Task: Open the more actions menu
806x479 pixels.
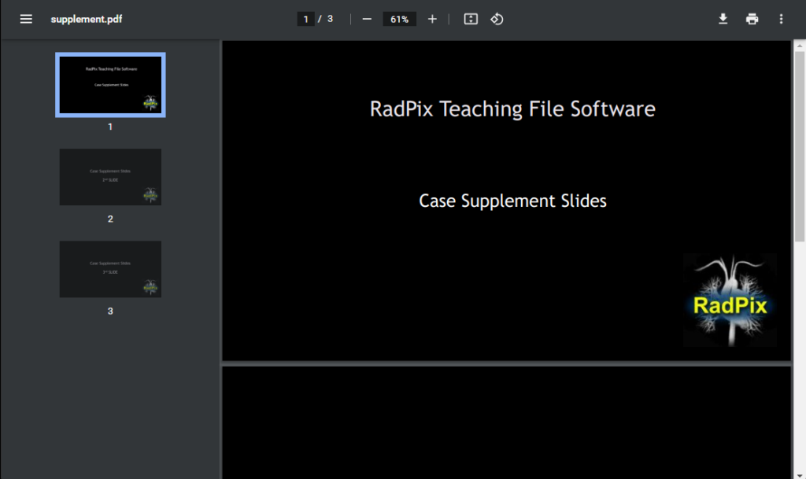Action: point(781,19)
